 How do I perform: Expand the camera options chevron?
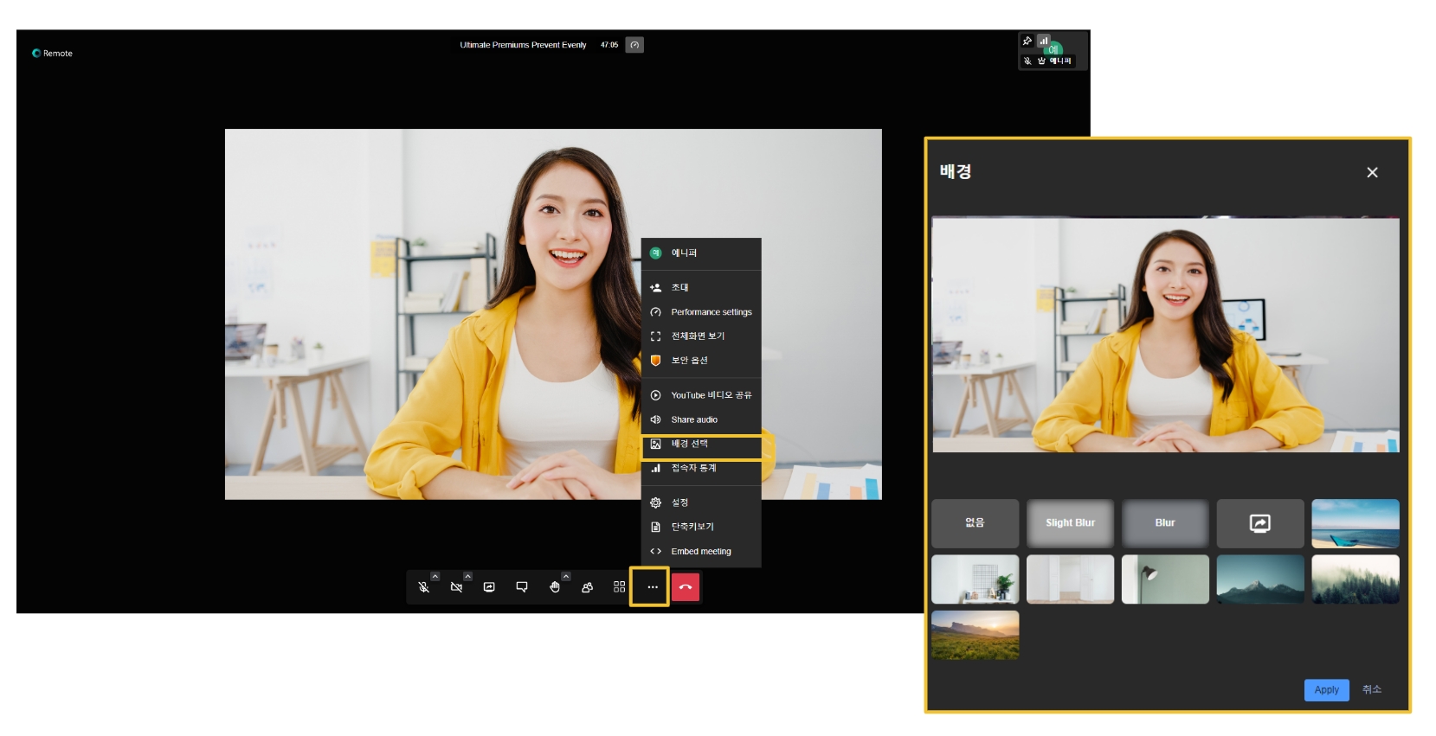467,576
